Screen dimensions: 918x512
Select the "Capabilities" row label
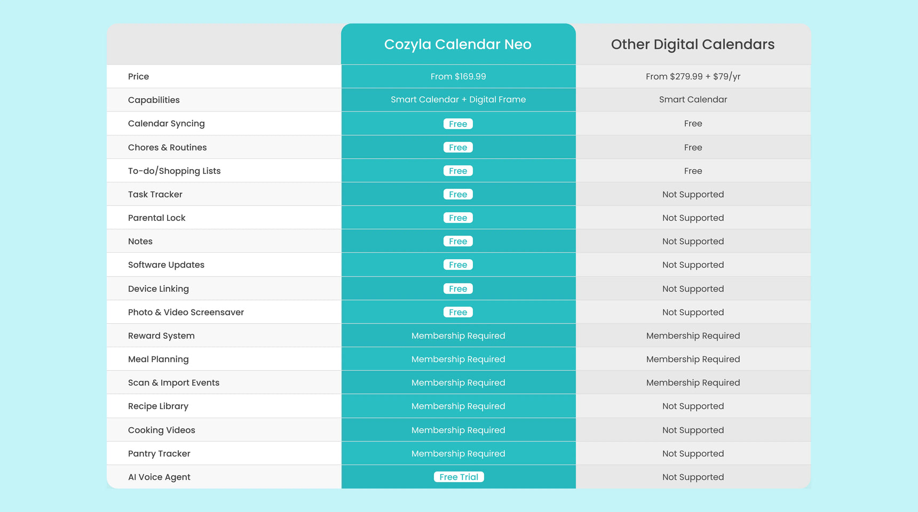point(154,100)
